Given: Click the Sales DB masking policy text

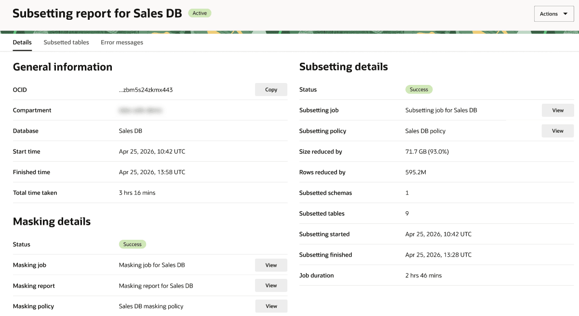Looking at the screenshot, I should [x=151, y=306].
